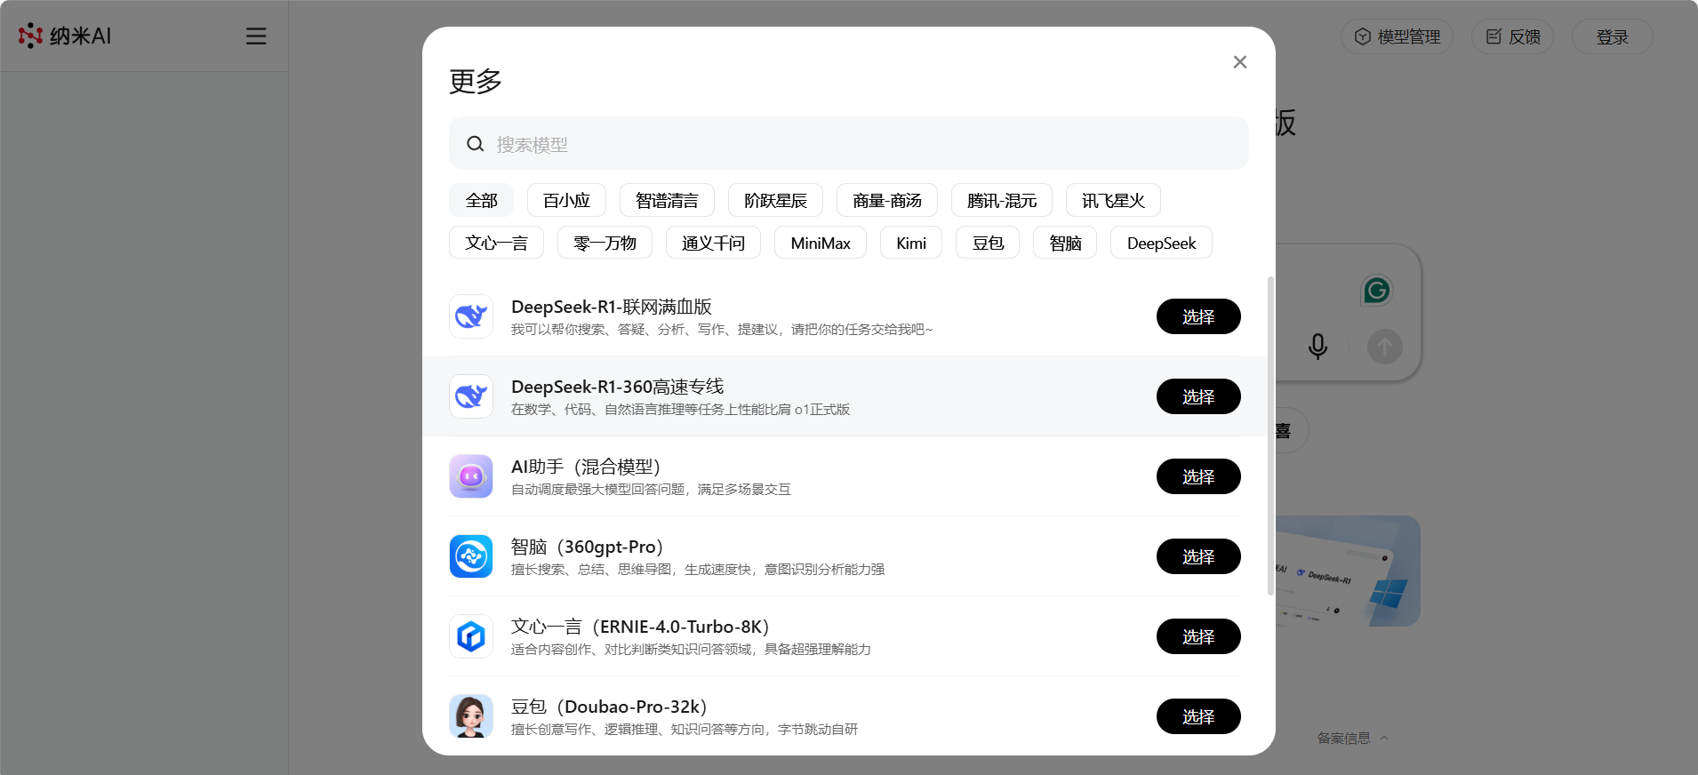Toggle the sidebar hamburger menu
This screenshot has height=775, width=1698.
click(x=256, y=36)
